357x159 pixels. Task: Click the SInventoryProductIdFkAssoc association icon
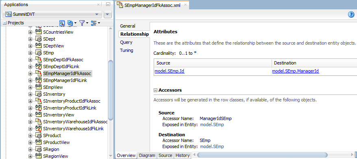(x=38, y=101)
